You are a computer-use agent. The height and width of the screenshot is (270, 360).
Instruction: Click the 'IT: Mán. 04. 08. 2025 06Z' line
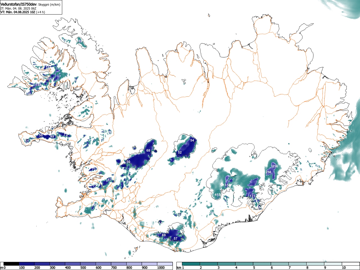tap(18, 8)
